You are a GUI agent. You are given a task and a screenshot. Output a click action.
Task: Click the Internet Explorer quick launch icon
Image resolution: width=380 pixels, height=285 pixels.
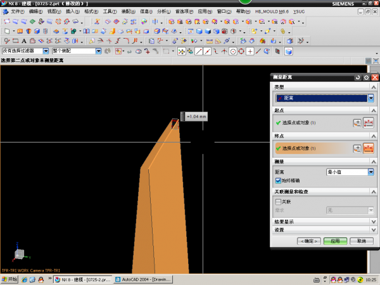tap(24, 280)
